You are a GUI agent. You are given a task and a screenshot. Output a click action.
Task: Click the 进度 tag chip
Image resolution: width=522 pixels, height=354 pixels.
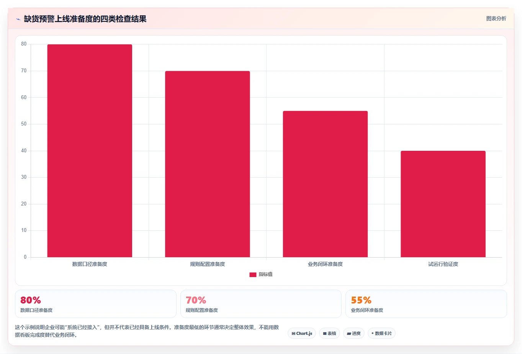353,333
